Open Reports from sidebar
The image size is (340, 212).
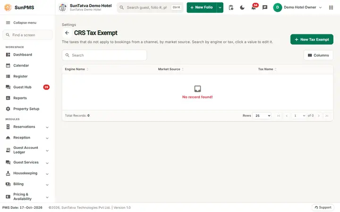pos(27,98)
